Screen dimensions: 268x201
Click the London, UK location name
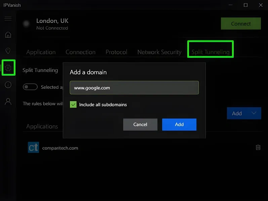(52, 21)
